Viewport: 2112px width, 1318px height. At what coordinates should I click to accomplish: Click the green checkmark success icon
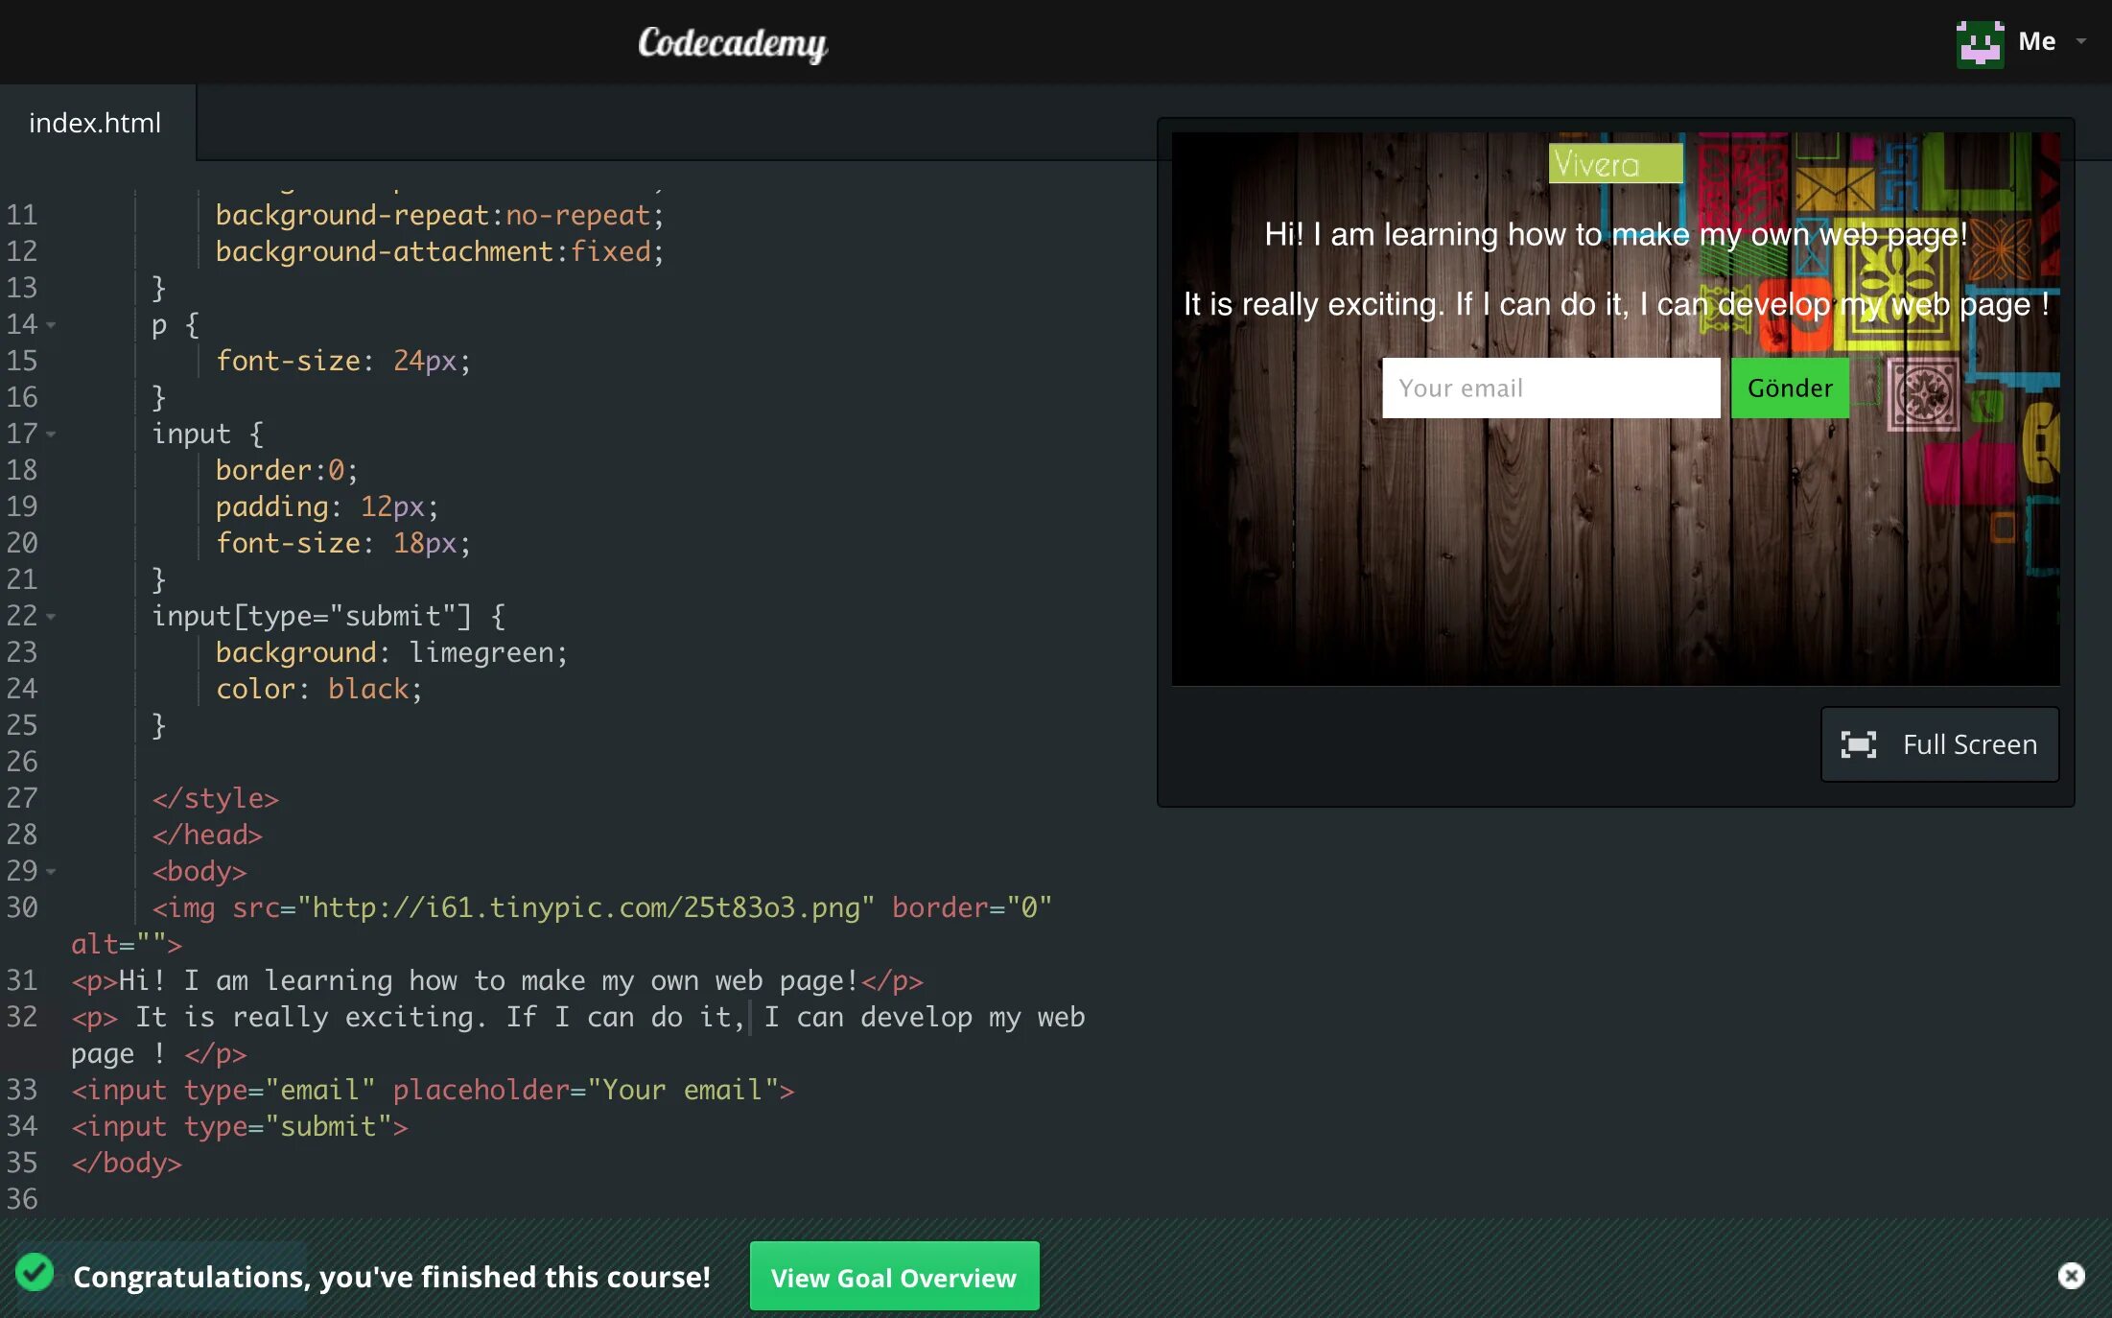click(35, 1273)
